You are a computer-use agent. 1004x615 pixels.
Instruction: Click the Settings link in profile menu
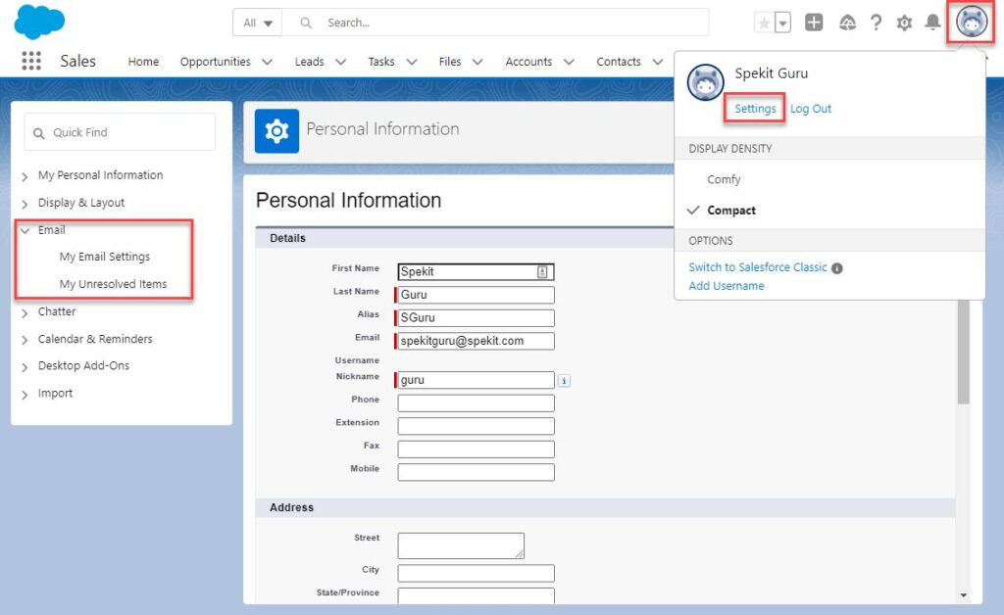coord(755,109)
